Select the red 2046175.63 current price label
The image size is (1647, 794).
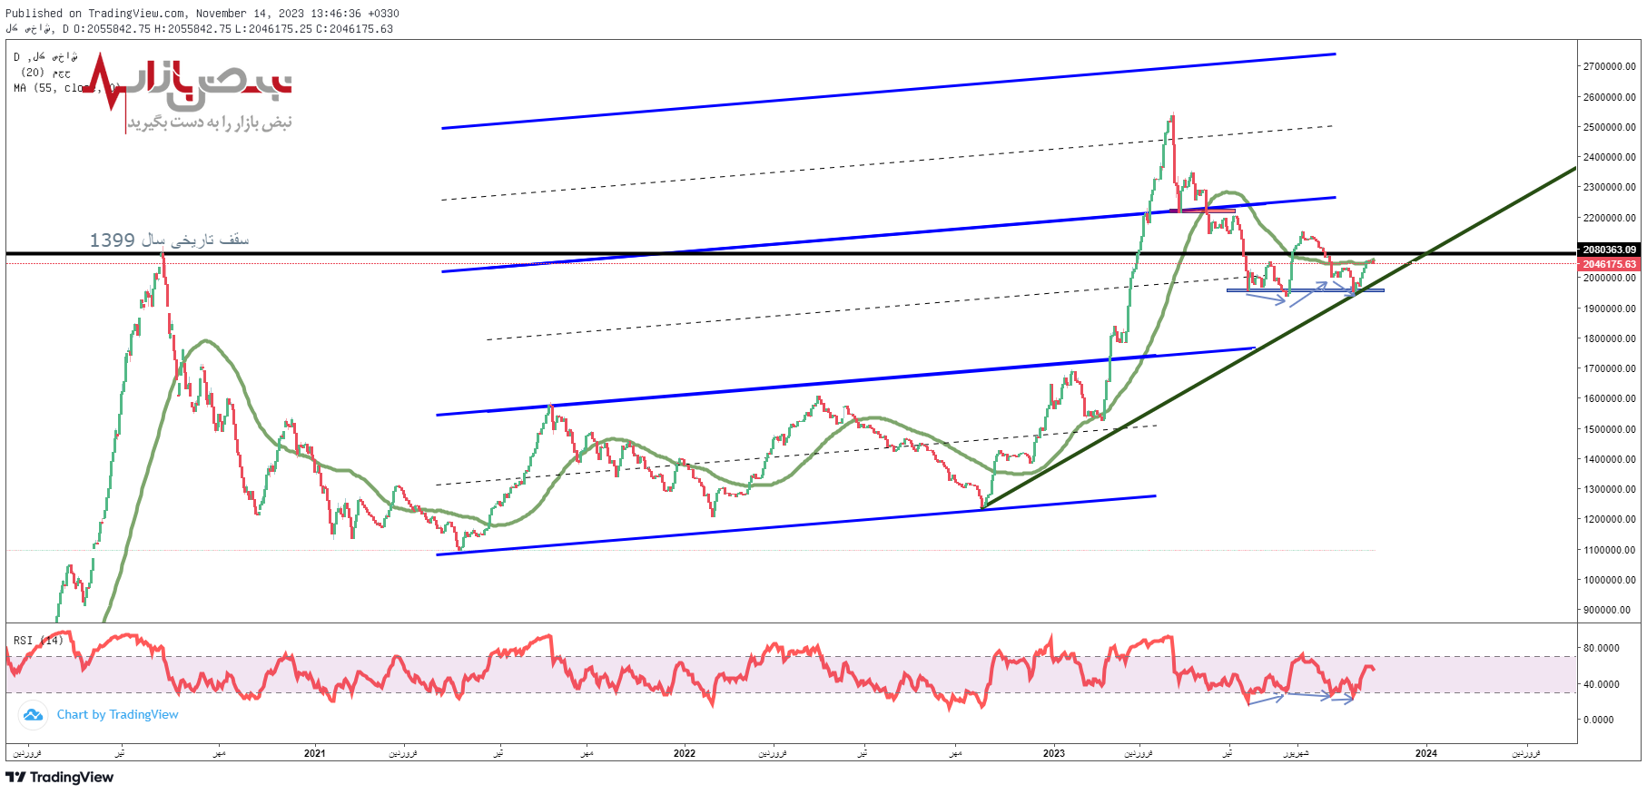(x=1609, y=264)
